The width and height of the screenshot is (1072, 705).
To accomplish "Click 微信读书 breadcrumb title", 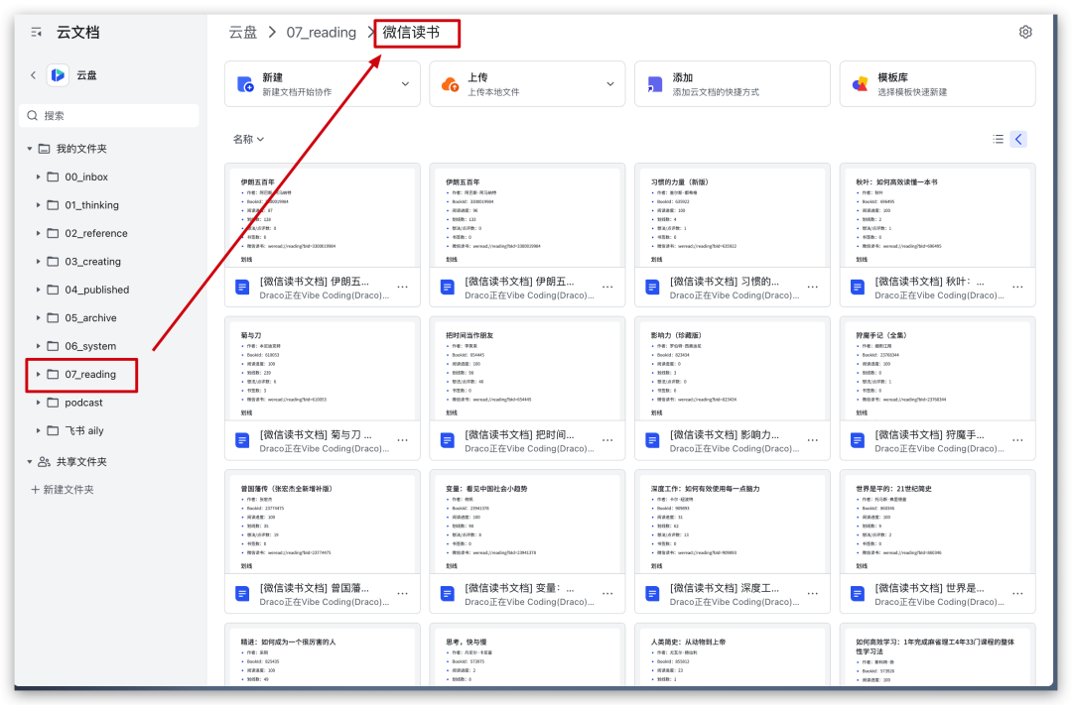I will (411, 32).
